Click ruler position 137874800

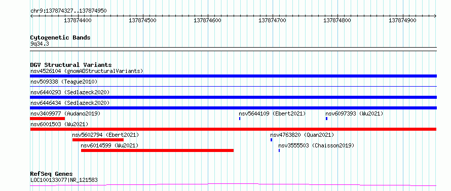(337, 20)
